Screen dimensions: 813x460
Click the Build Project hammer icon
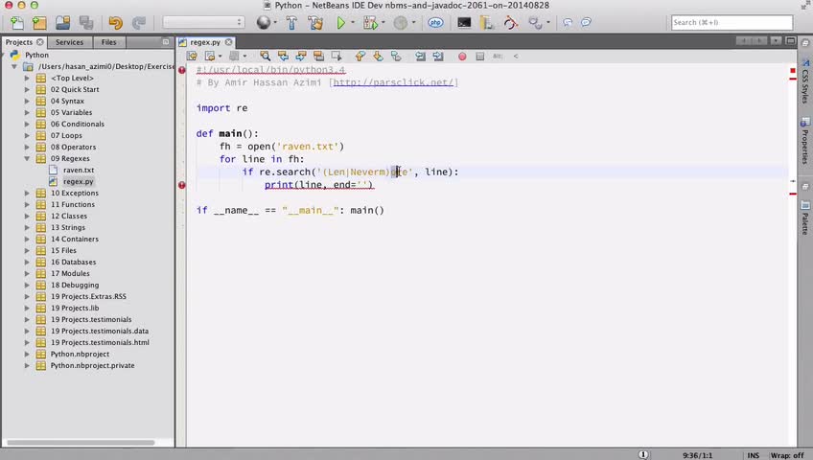click(x=291, y=22)
